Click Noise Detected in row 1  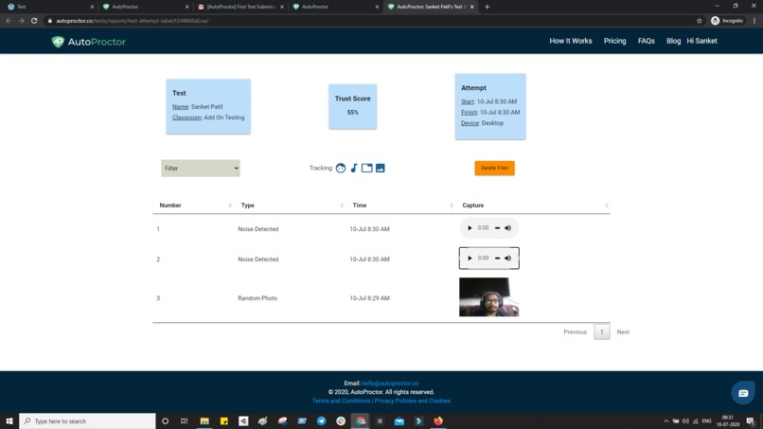point(257,229)
